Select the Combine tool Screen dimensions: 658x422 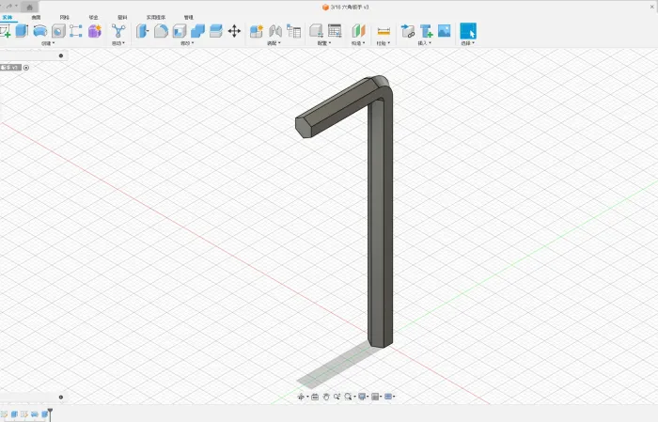[x=197, y=31]
